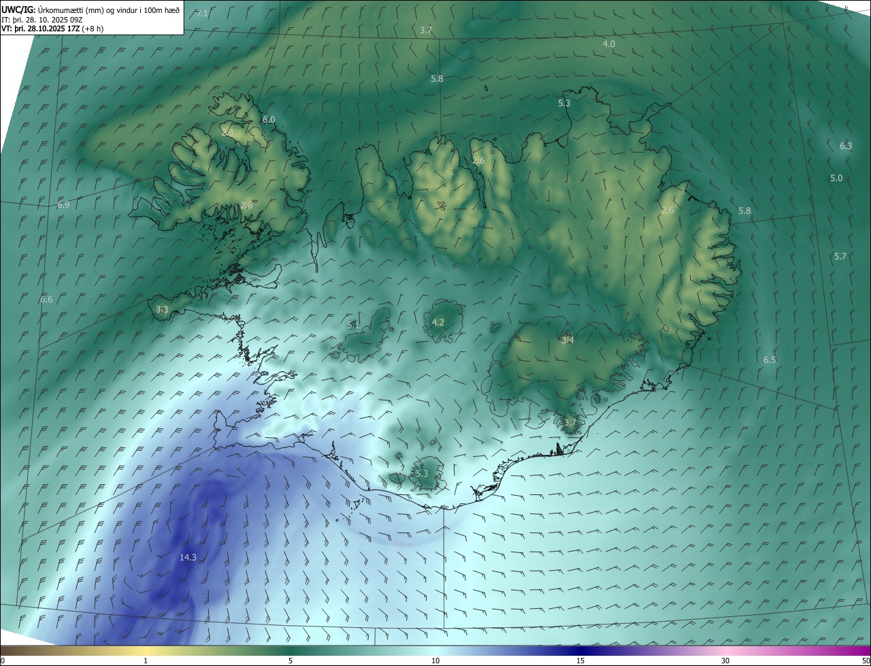Click the 50 tick label on colour scale
The image size is (871, 666).
(x=866, y=661)
